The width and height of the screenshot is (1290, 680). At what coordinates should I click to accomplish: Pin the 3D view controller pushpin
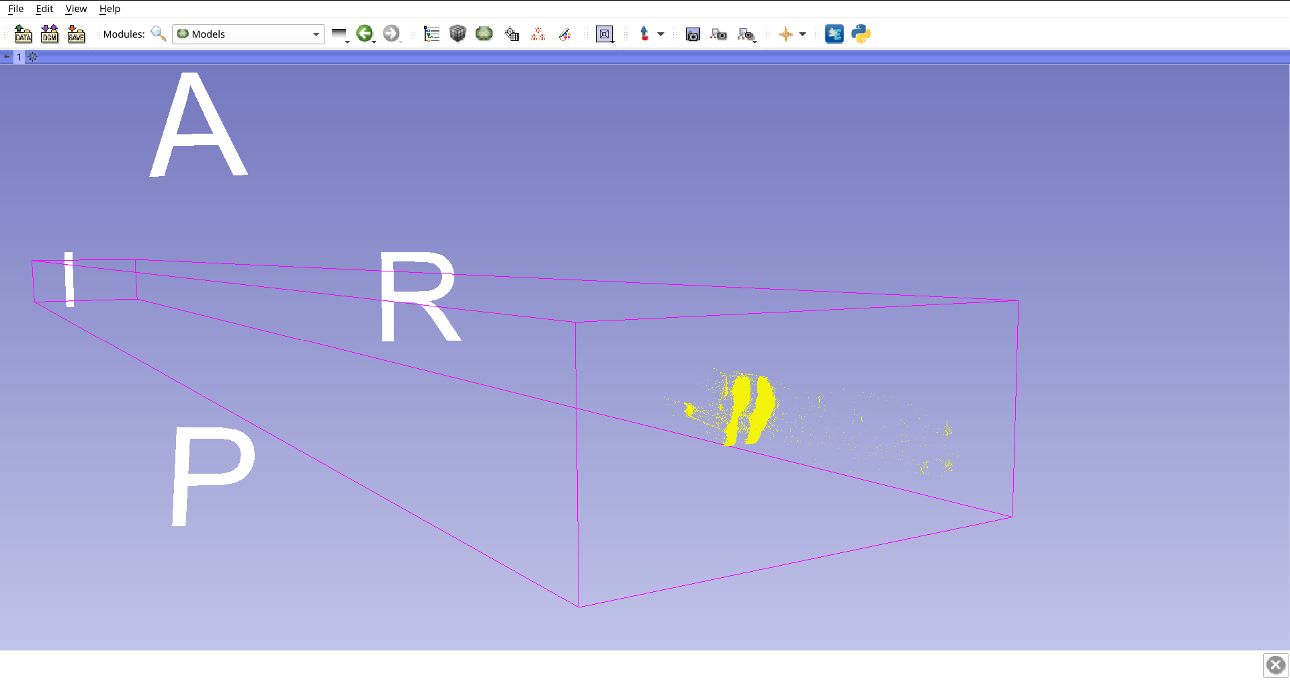[7, 57]
